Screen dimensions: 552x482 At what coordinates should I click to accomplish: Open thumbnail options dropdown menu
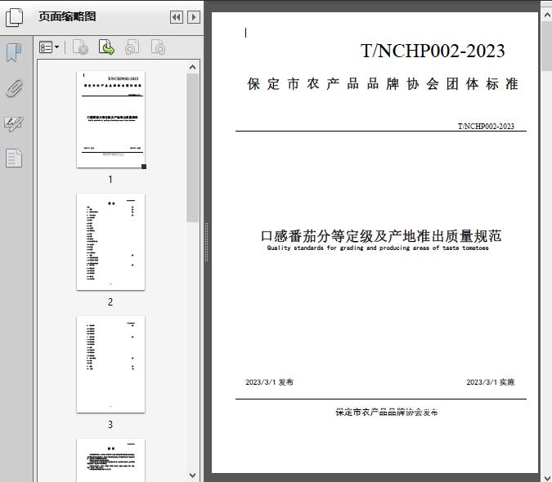49,47
